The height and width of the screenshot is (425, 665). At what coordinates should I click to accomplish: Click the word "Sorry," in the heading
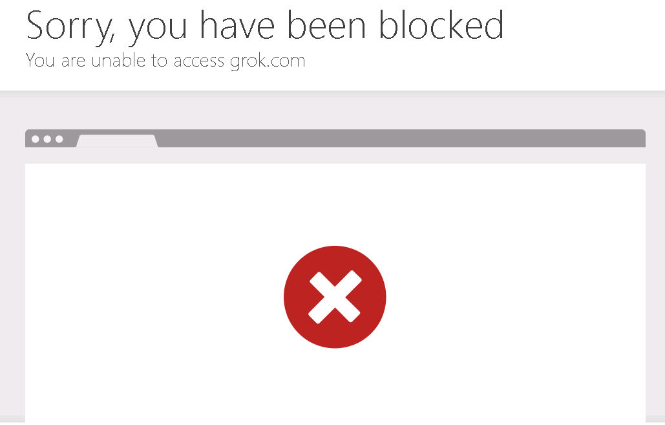point(71,27)
